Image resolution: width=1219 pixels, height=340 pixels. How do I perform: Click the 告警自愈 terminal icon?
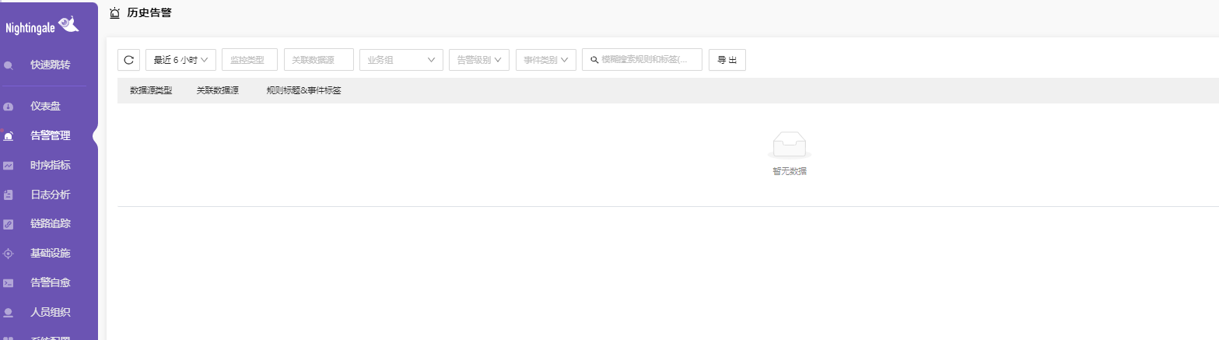[9, 283]
